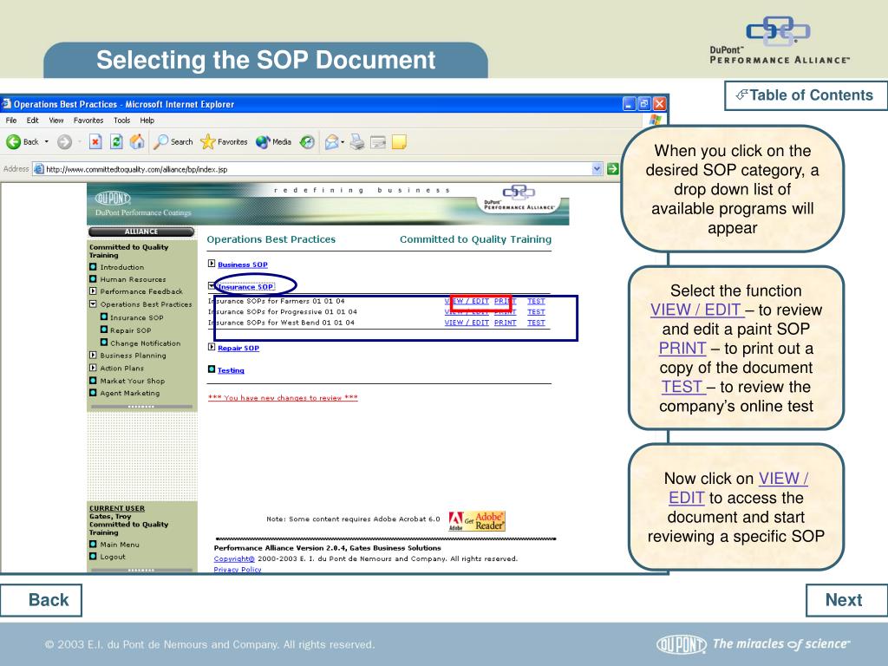
Task: Open the Business SOP link
Action: pyautogui.click(x=243, y=264)
